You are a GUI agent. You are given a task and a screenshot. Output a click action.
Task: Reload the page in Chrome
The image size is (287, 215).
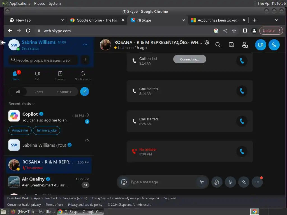[28, 31]
